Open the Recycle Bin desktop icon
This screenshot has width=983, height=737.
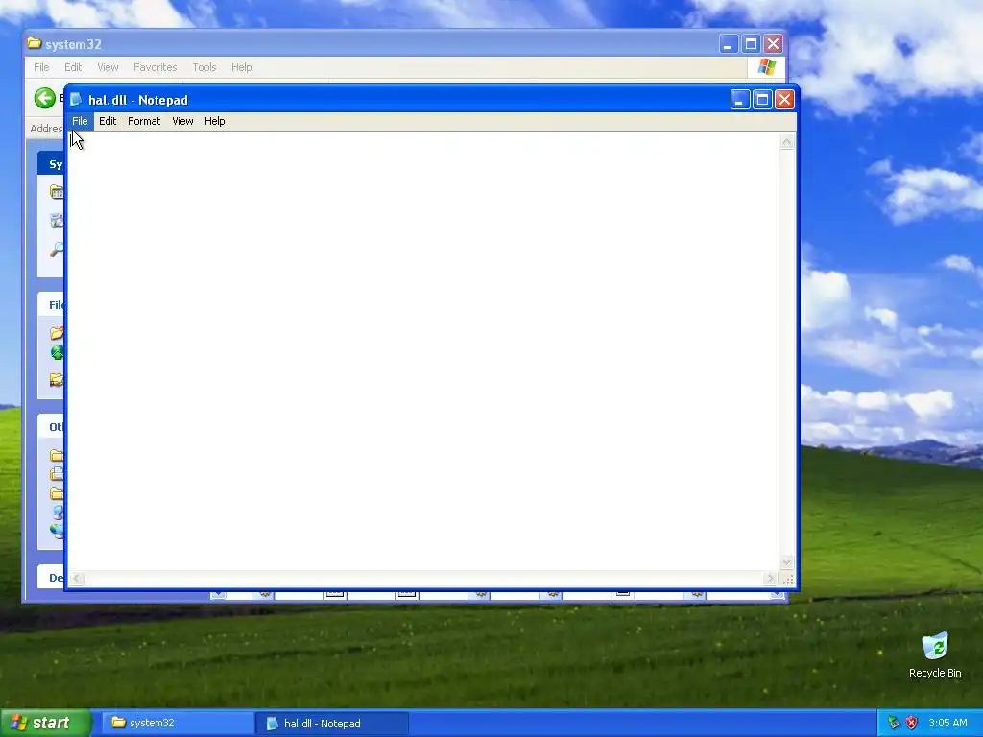(935, 655)
